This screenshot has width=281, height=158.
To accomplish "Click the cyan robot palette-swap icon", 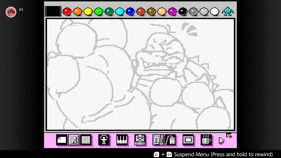I will coord(228,11).
